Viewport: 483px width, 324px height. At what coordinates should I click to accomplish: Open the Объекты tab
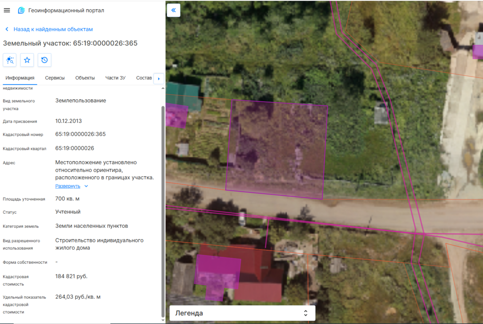coord(85,78)
